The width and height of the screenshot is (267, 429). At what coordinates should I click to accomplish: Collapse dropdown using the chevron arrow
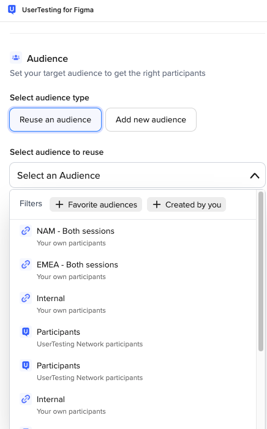click(x=255, y=176)
